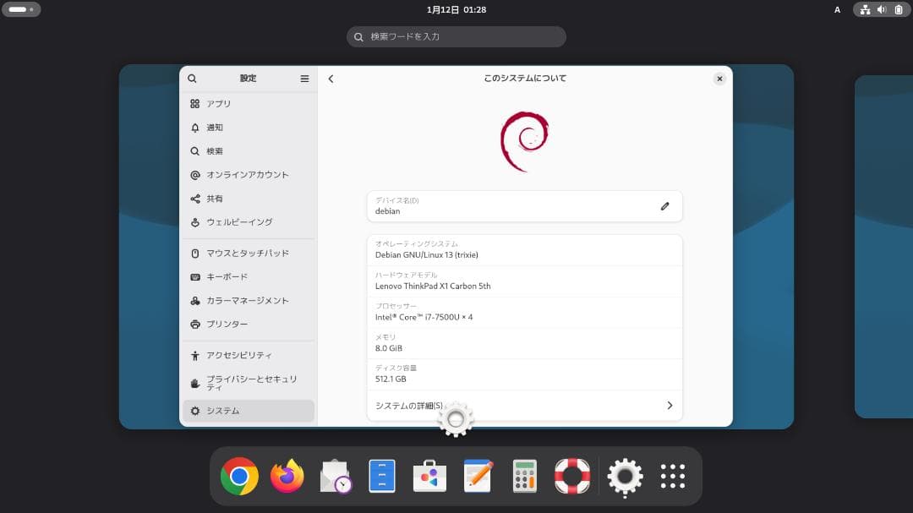Open the Help lifebuoy icon in the dock
The height and width of the screenshot is (513, 913).
point(571,476)
